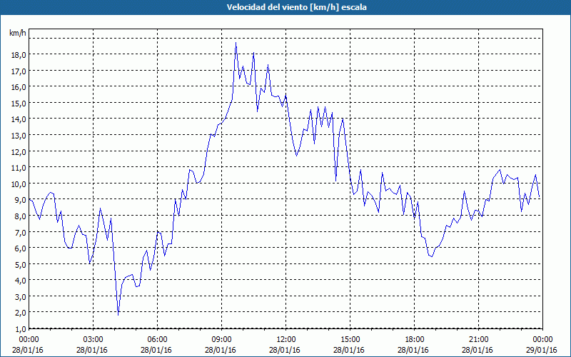The image size is (571, 357).
Task: Click the 21:00 time axis label
Action: click(x=478, y=340)
